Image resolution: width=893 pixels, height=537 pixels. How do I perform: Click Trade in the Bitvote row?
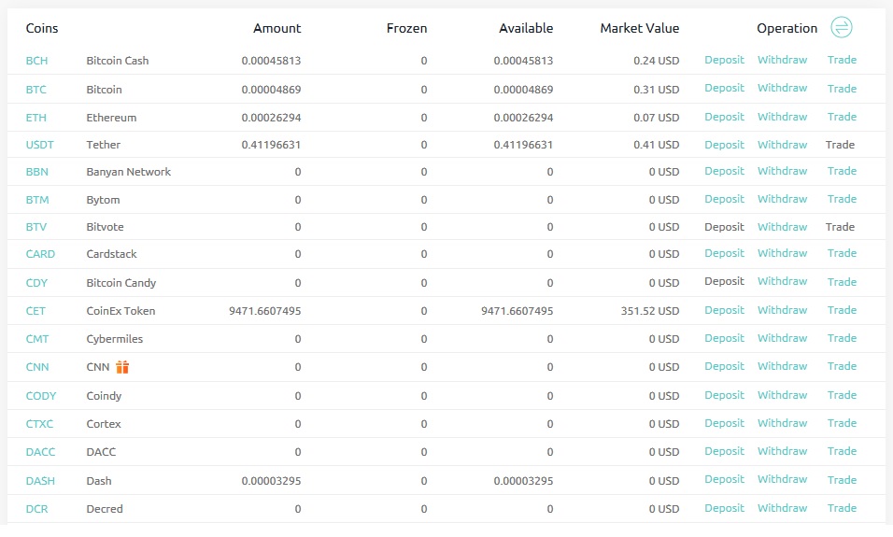point(840,227)
